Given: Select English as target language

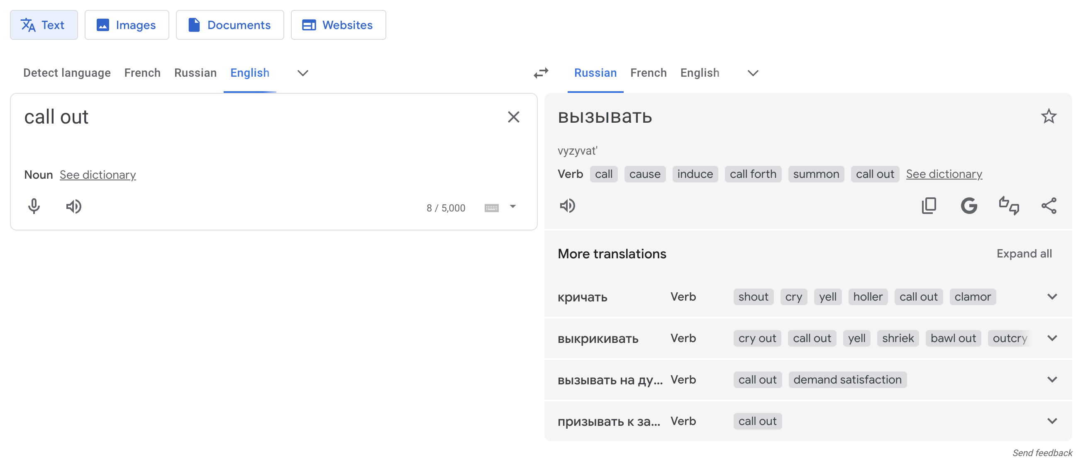Looking at the screenshot, I should pos(699,73).
